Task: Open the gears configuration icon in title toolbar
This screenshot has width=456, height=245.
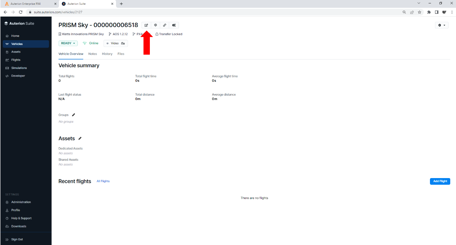Action: (x=174, y=25)
